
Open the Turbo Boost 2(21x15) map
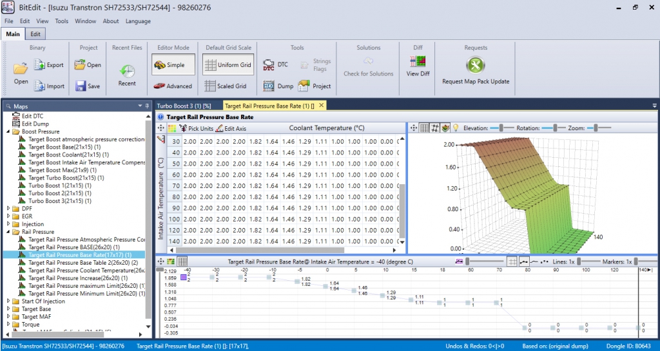coord(60,193)
